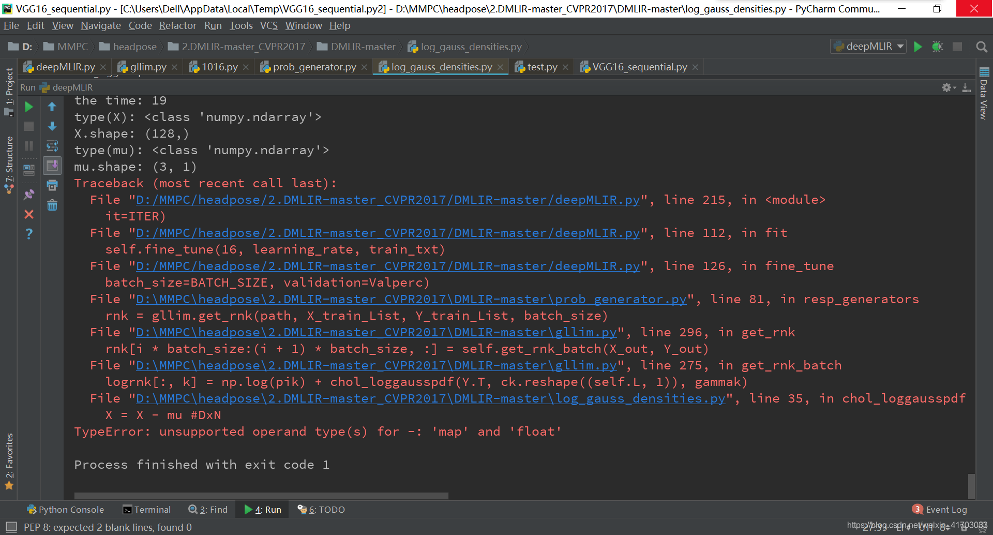Click the 2.DMLIR-master_CVPR2017 breadcrumb
The width and height of the screenshot is (993, 535).
(237, 47)
